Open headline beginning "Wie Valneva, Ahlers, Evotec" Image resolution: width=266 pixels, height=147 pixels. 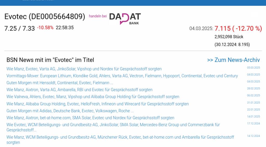tap(93, 97)
